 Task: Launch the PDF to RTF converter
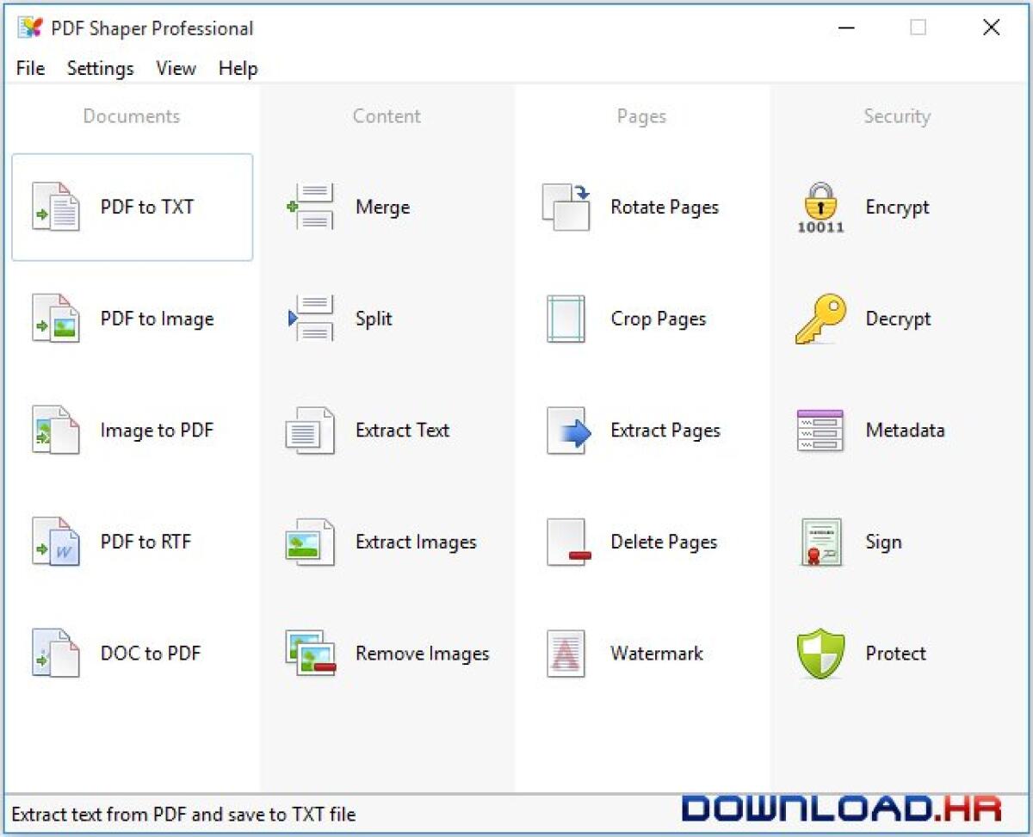pos(131,542)
